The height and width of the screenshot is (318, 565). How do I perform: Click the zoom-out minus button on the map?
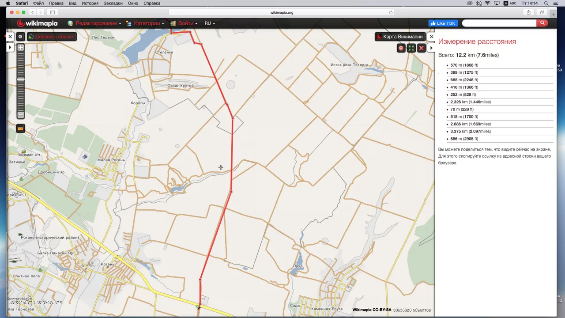[x=21, y=115]
